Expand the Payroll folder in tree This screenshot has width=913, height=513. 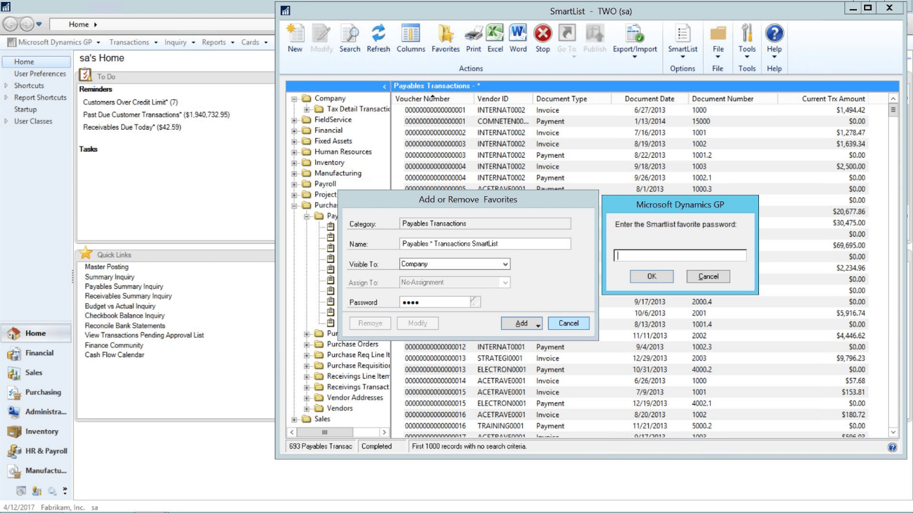click(x=295, y=184)
